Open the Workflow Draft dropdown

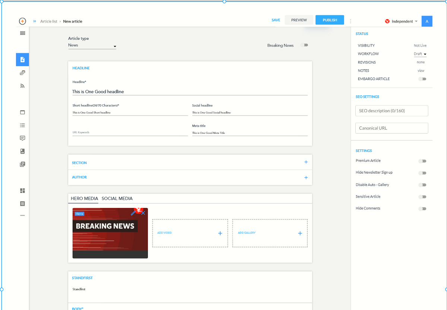coord(420,54)
